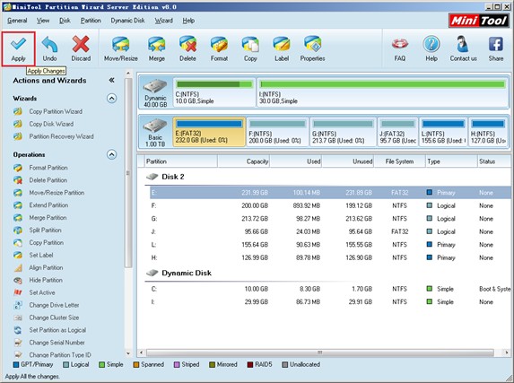Select G:(NTFS) 213.7 GB partition block

click(343, 132)
